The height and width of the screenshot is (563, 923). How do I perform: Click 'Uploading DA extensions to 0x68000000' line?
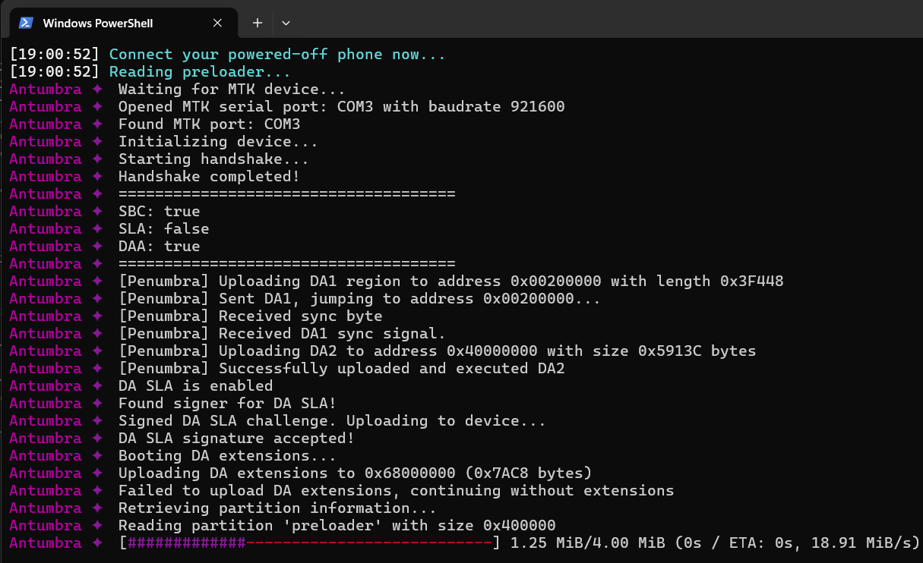tap(356, 473)
